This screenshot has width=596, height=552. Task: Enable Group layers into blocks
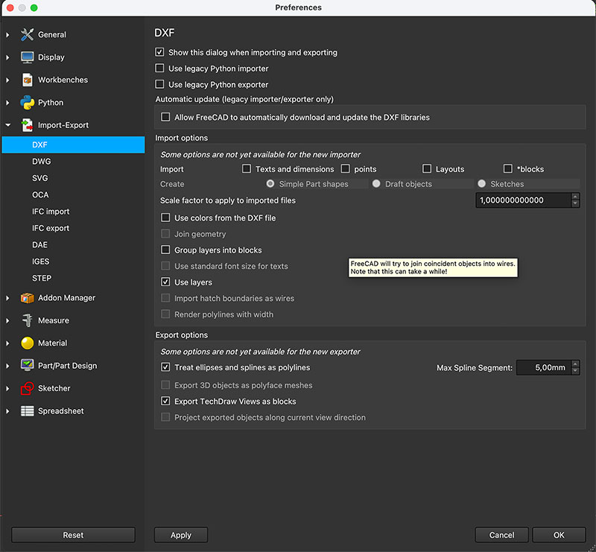coord(165,250)
